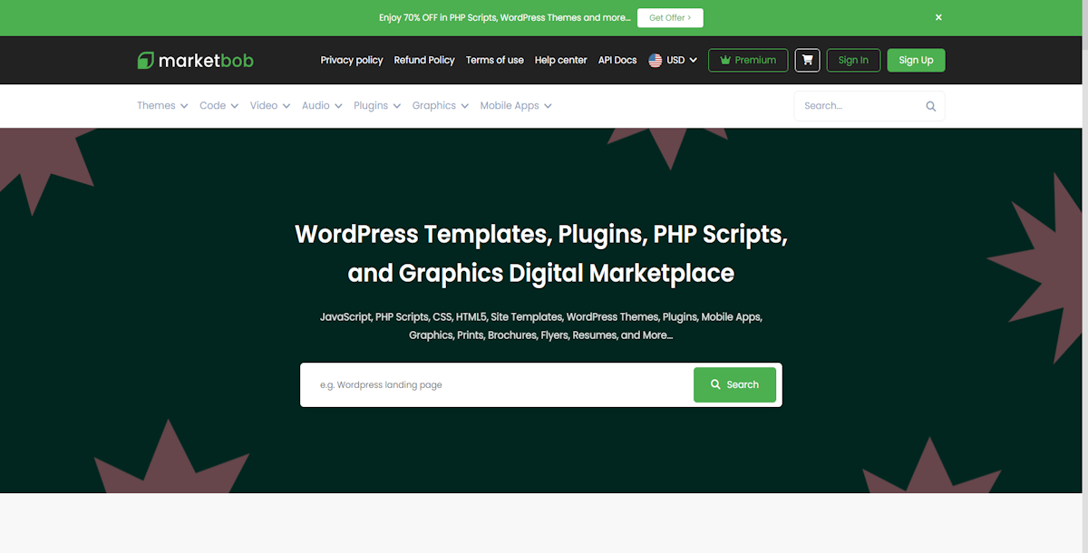Open the Premium crown button
The height and width of the screenshot is (553, 1088).
(x=748, y=60)
